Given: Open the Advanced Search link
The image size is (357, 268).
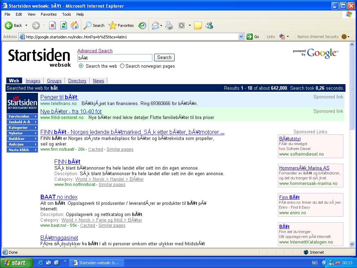Looking at the screenshot, I should pos(95,51).
